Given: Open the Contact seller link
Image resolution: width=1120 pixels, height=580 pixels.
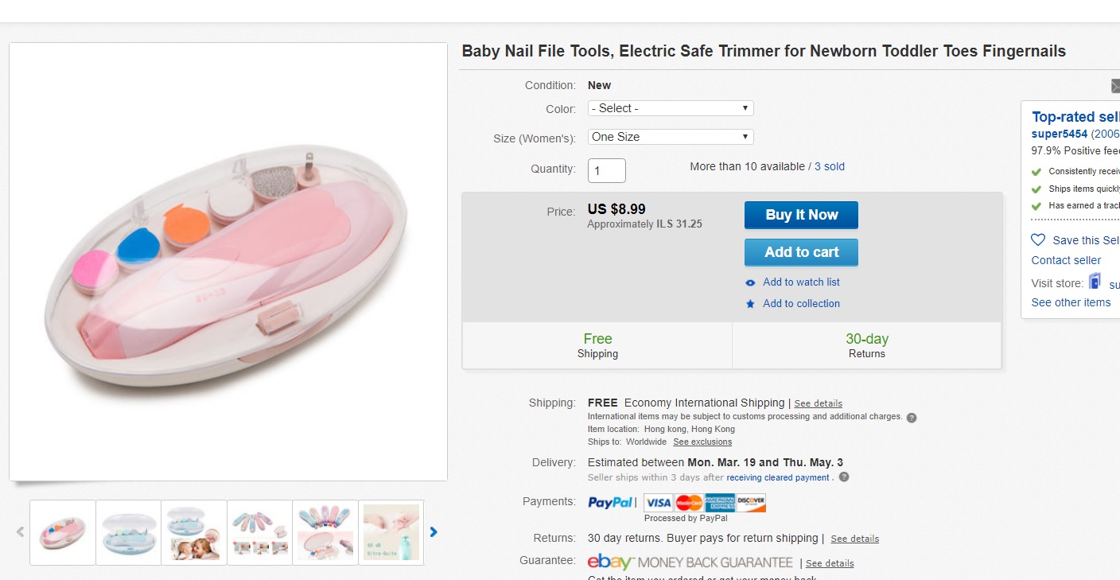Looking at the screenshot, I should pyautogui.click(x=1066, y=260).
